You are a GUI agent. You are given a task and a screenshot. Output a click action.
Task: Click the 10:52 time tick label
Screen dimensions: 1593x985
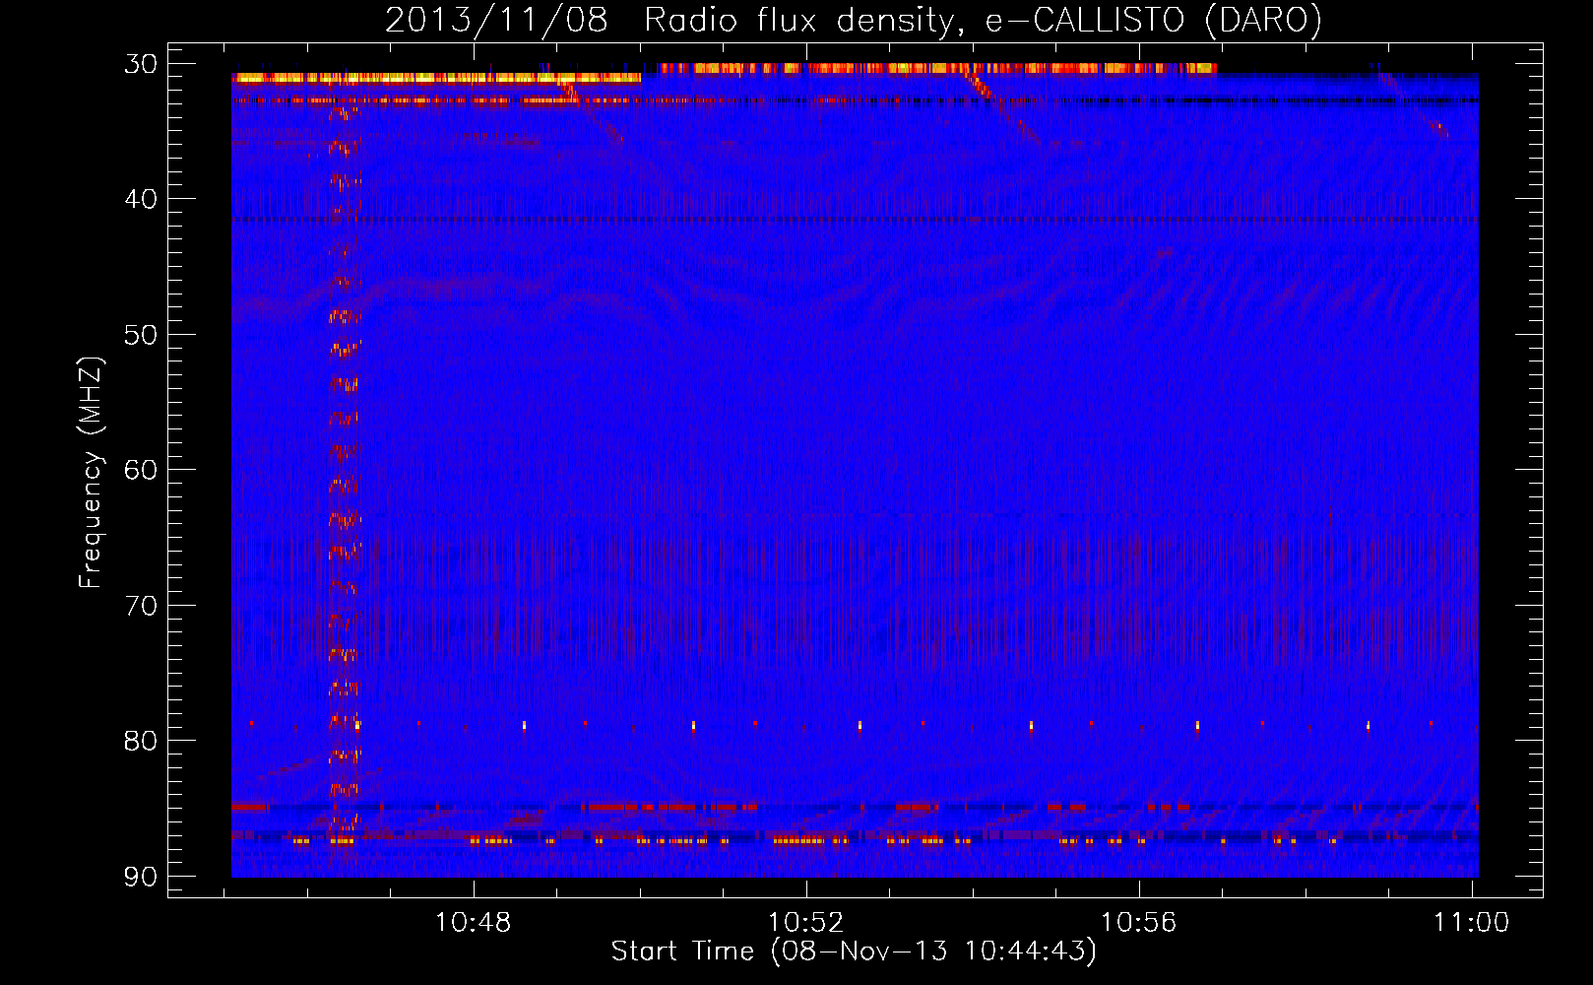click(x=806, y=923)
